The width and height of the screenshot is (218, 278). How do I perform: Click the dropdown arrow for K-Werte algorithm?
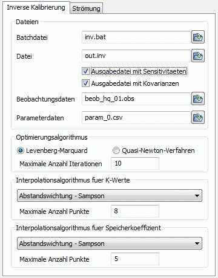click(197, 196)
